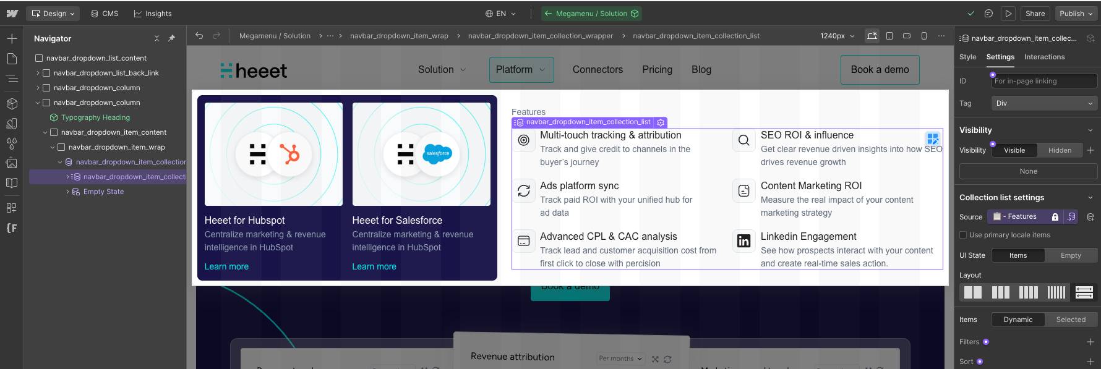Switch UI State to Empty
This screenshot has width=1101, height=369.
coord(1071,255)
